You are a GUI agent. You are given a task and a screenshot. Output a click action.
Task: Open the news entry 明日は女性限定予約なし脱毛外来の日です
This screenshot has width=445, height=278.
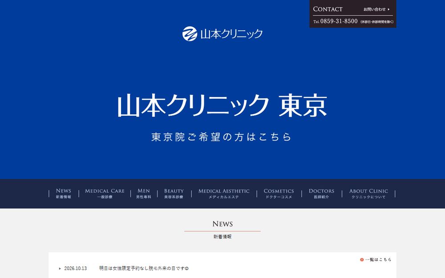pyautogui.click(x=144, y=268)
